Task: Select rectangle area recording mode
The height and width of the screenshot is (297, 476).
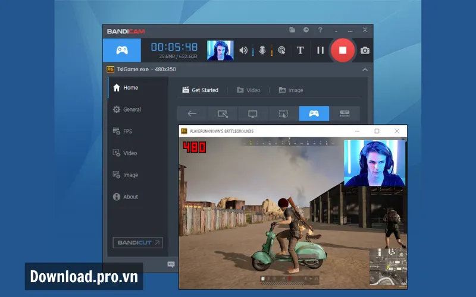Action: click(x=223, y=113)
